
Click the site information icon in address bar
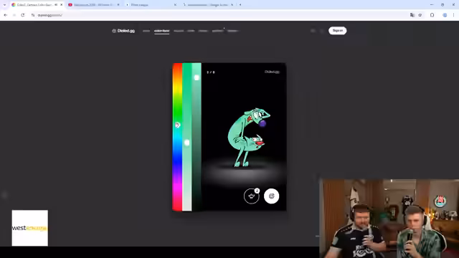point(33,15)
